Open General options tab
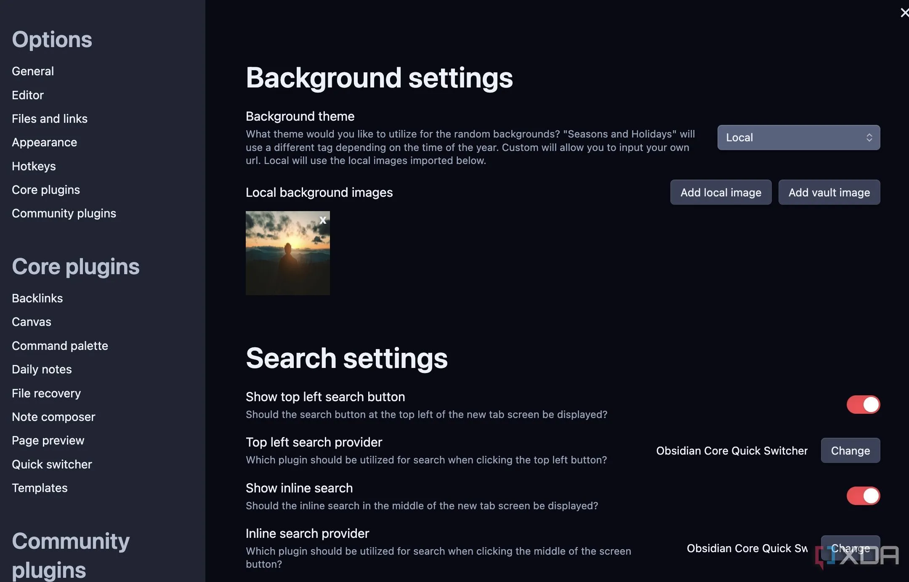This screenshot has height=582, width=909. 33,71
